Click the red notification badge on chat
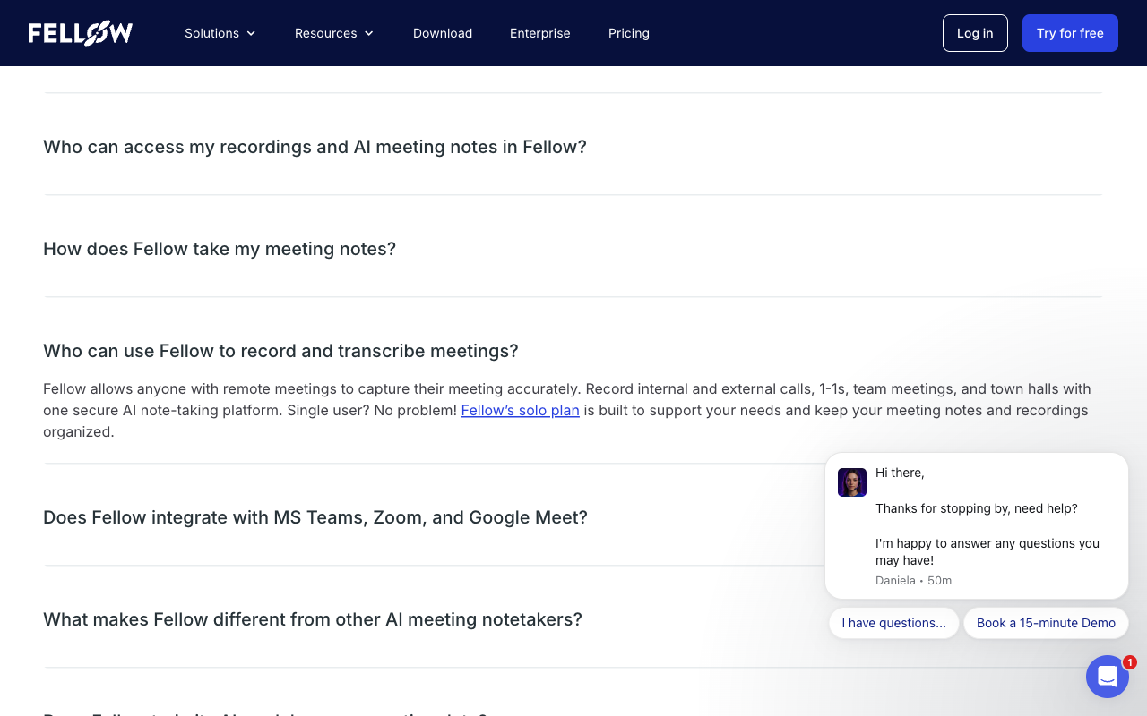The height and width of the screenshot is (716, 1147). coord(1130,662)
